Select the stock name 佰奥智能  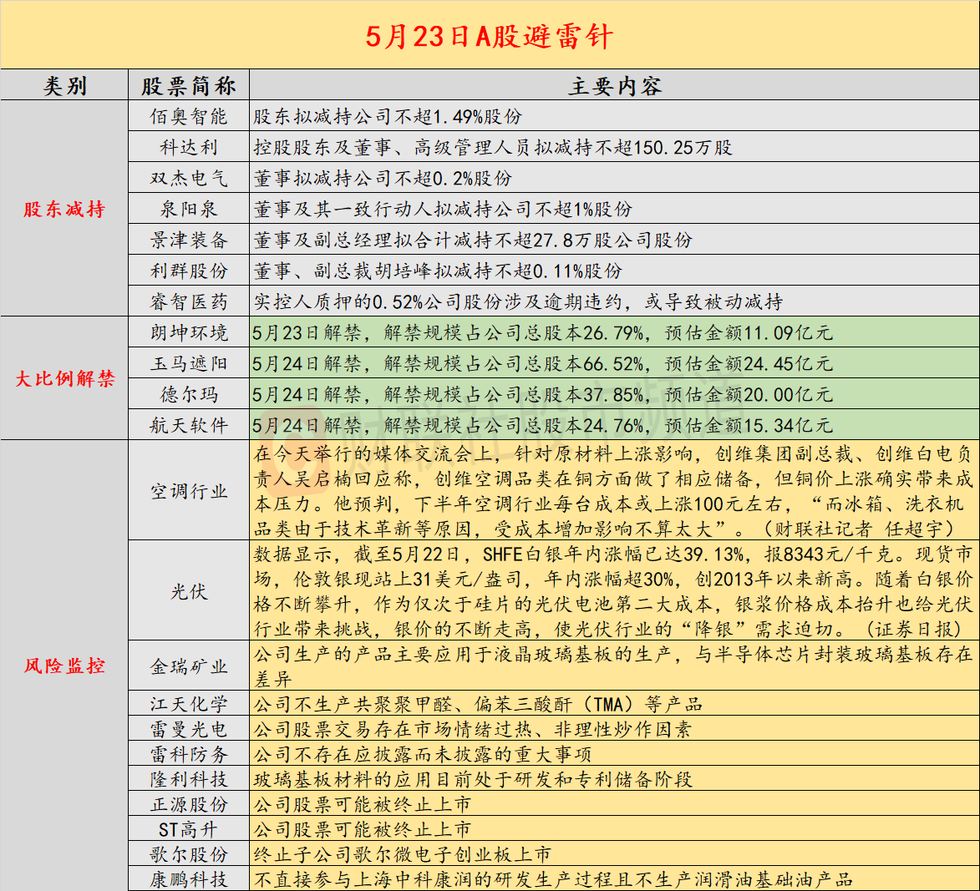click(189, 117)
